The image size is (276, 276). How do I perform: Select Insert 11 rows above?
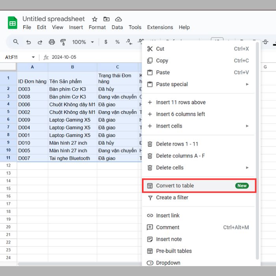[199, 102]
